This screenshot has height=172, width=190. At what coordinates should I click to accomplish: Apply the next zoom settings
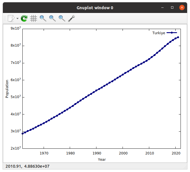point(52,18)
